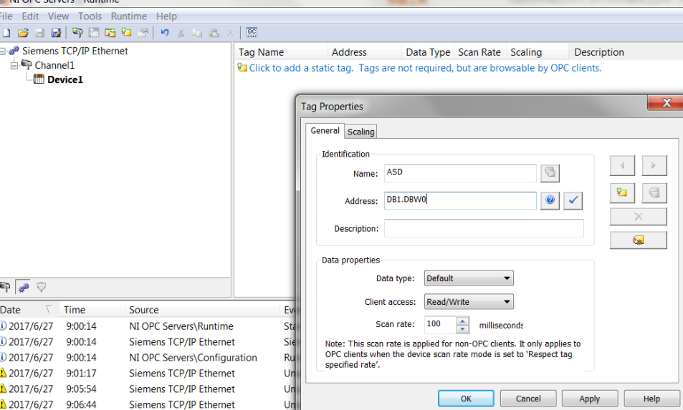This screenshot has width=683, height=410.
Task: Click the Tag Name column header
Action: tap(281, 52)
